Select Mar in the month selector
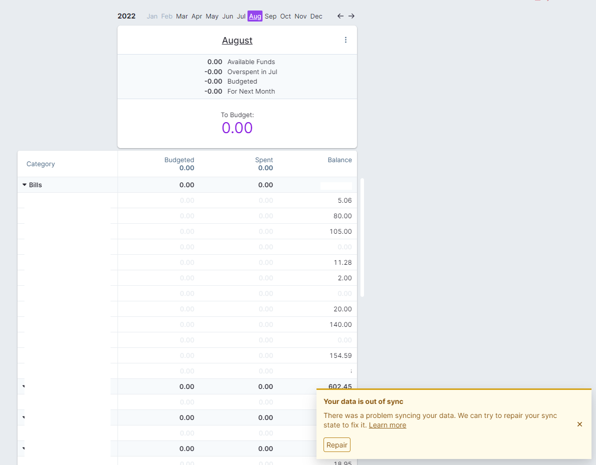The image size is (596, 465). 181,16
